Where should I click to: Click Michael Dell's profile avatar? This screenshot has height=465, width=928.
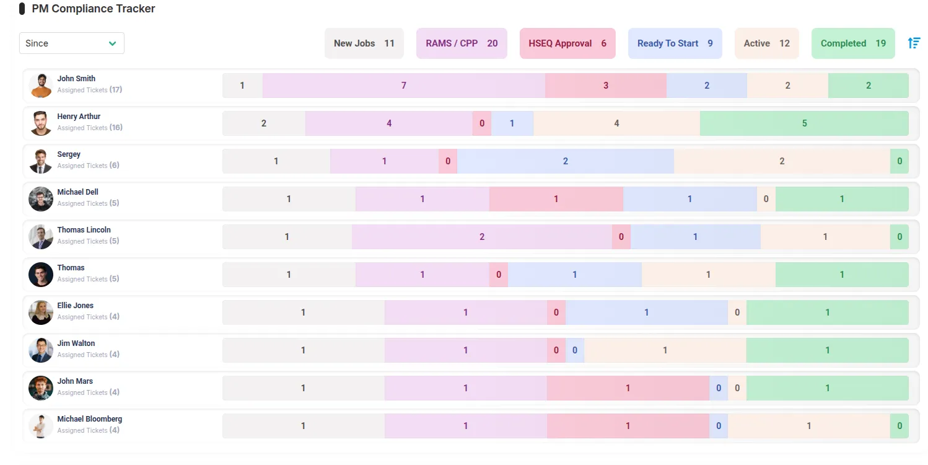41,199
